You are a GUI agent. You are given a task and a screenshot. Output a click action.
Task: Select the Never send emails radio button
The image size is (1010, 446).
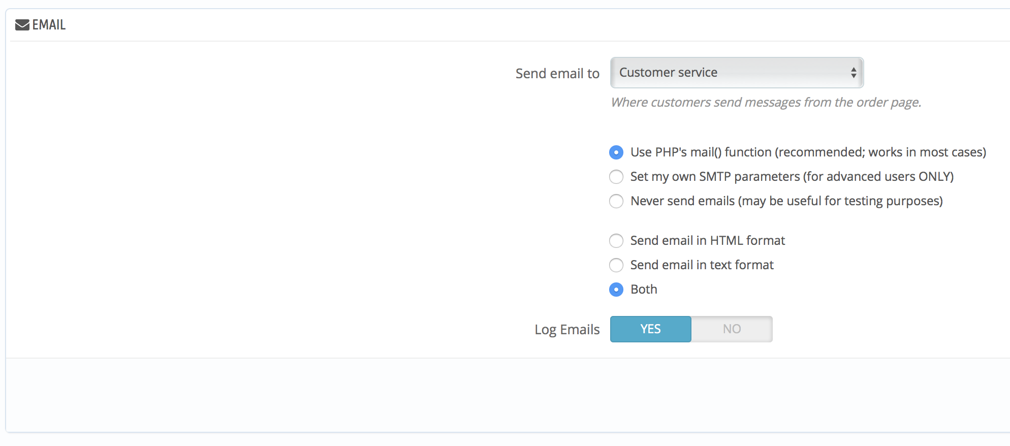(616, 201)
